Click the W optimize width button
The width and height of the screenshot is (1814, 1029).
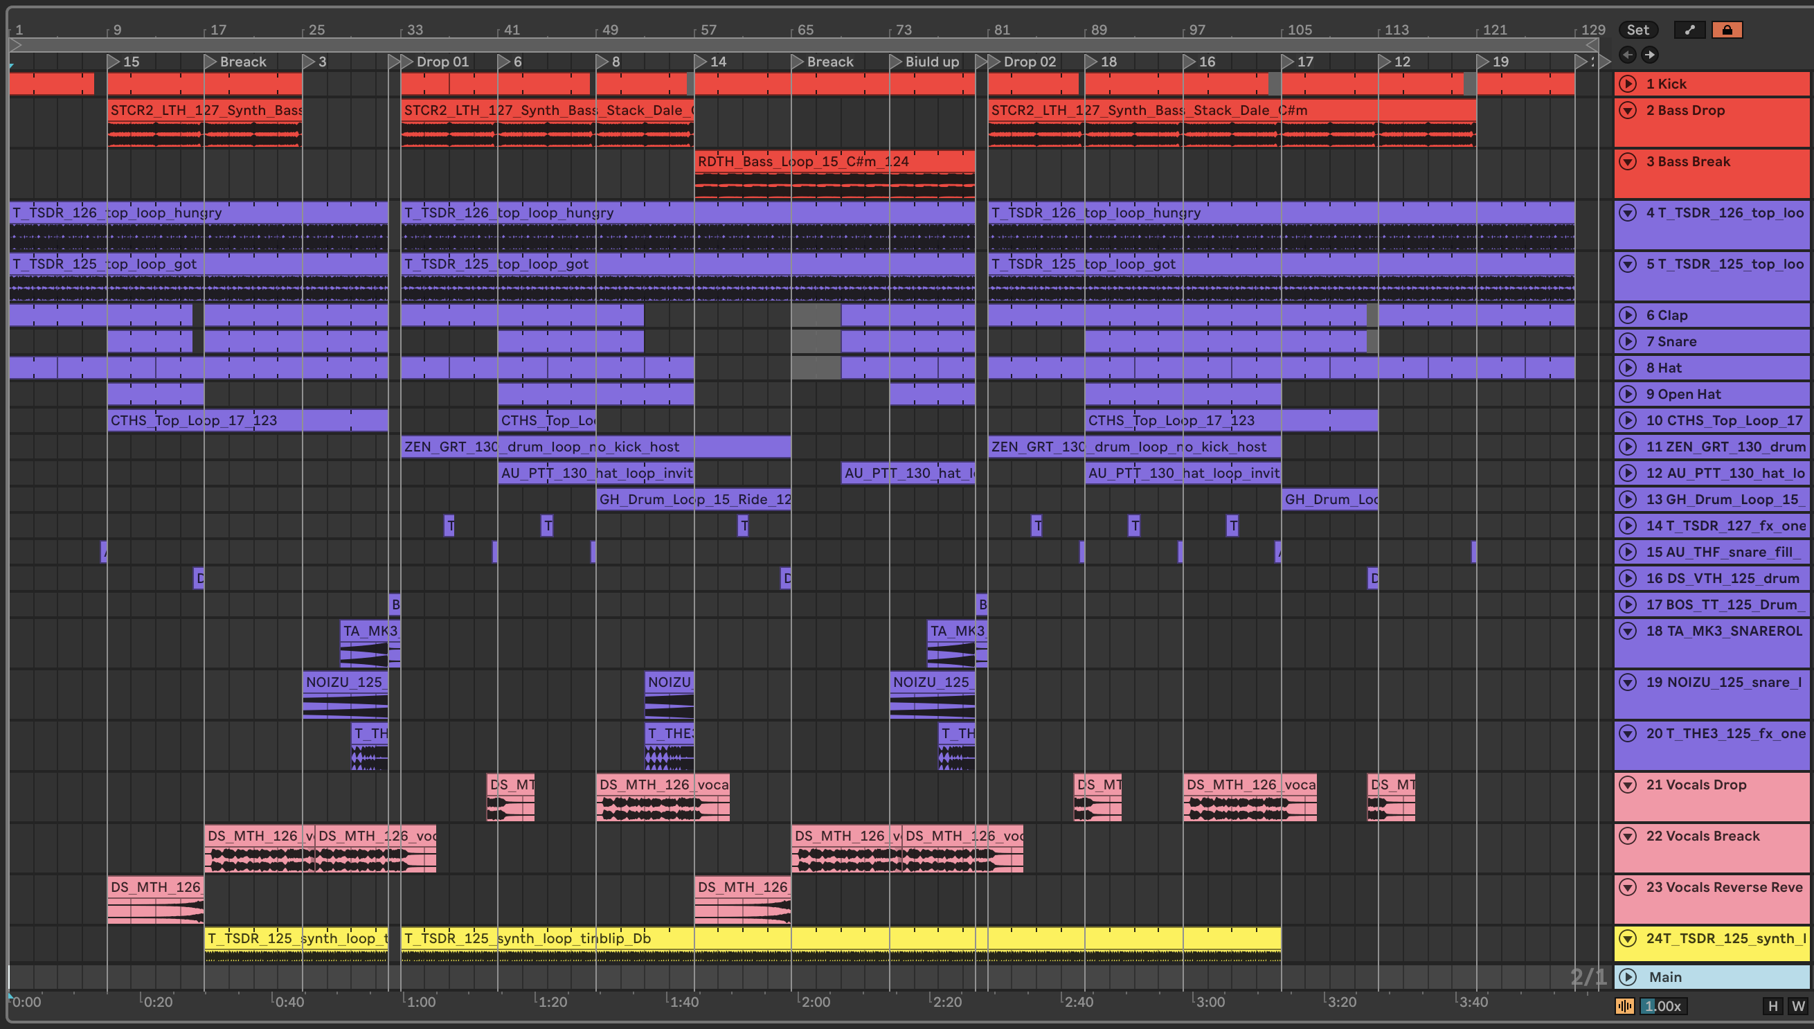point(1798,1005)
